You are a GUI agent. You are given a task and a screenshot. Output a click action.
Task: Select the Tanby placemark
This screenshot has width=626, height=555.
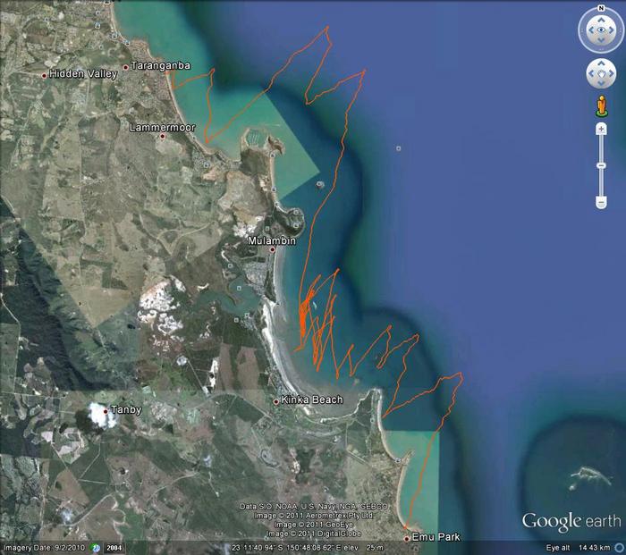tap(106, 411)
